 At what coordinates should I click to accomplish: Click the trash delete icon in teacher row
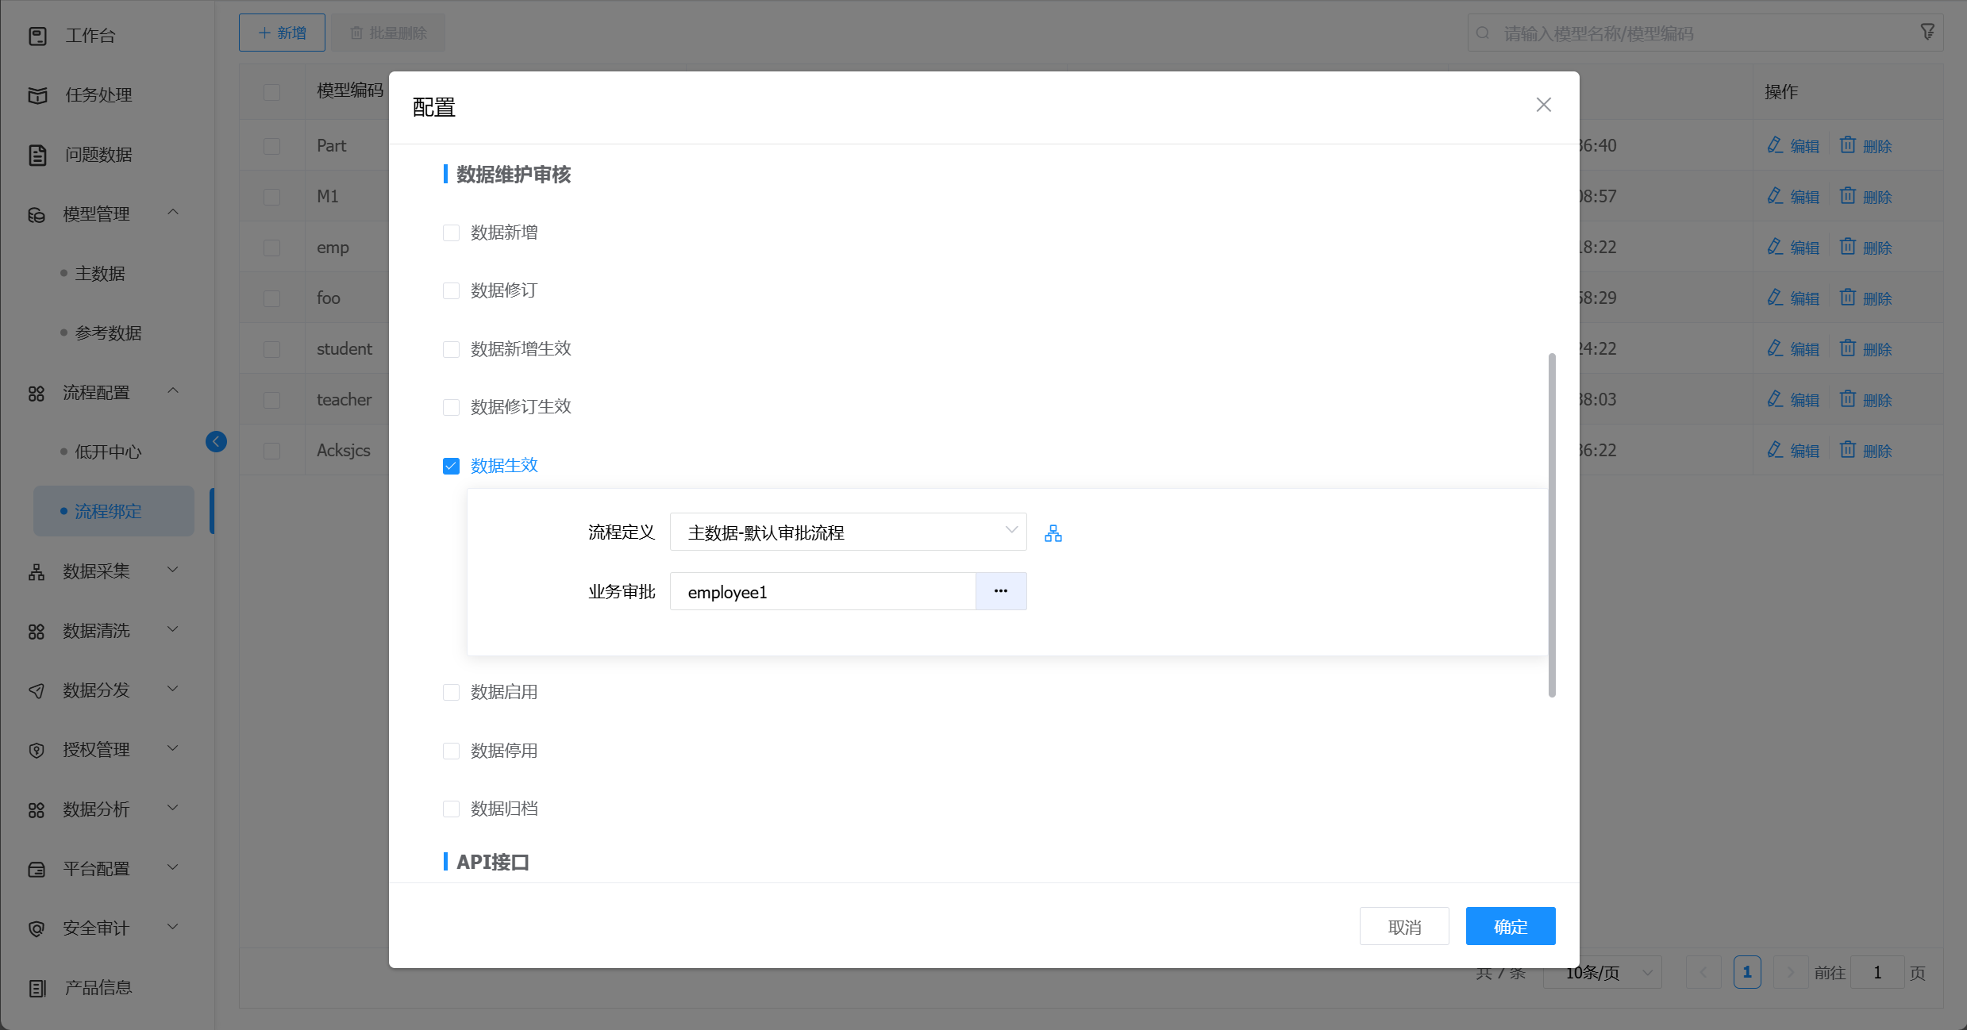click(1848, 399)
